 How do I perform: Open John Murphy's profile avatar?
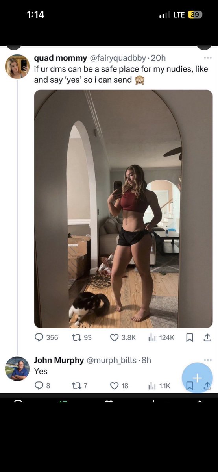pos(17,369)
